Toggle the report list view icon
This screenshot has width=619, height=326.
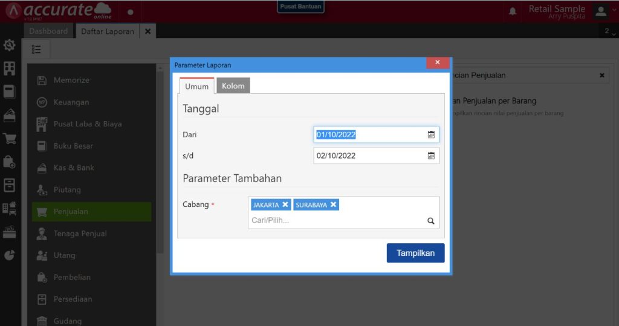(36, 50)
